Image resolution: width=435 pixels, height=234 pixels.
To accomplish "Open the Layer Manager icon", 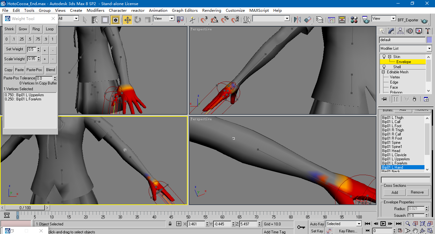I will click(x=320, y=20).
